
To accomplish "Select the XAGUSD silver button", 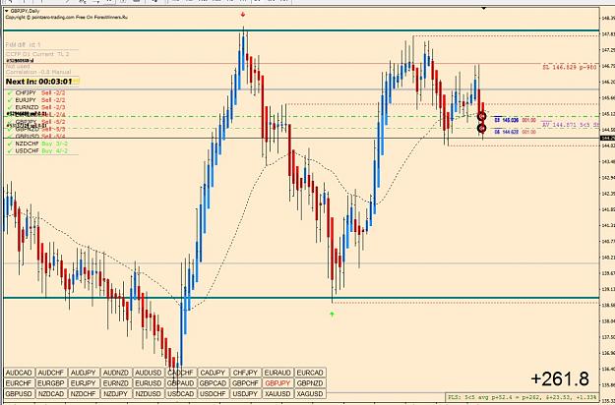I will (310, 393).
